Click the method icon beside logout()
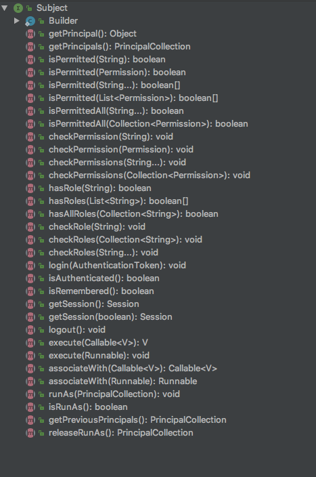The image size is (316, 477). pos(30,330)
